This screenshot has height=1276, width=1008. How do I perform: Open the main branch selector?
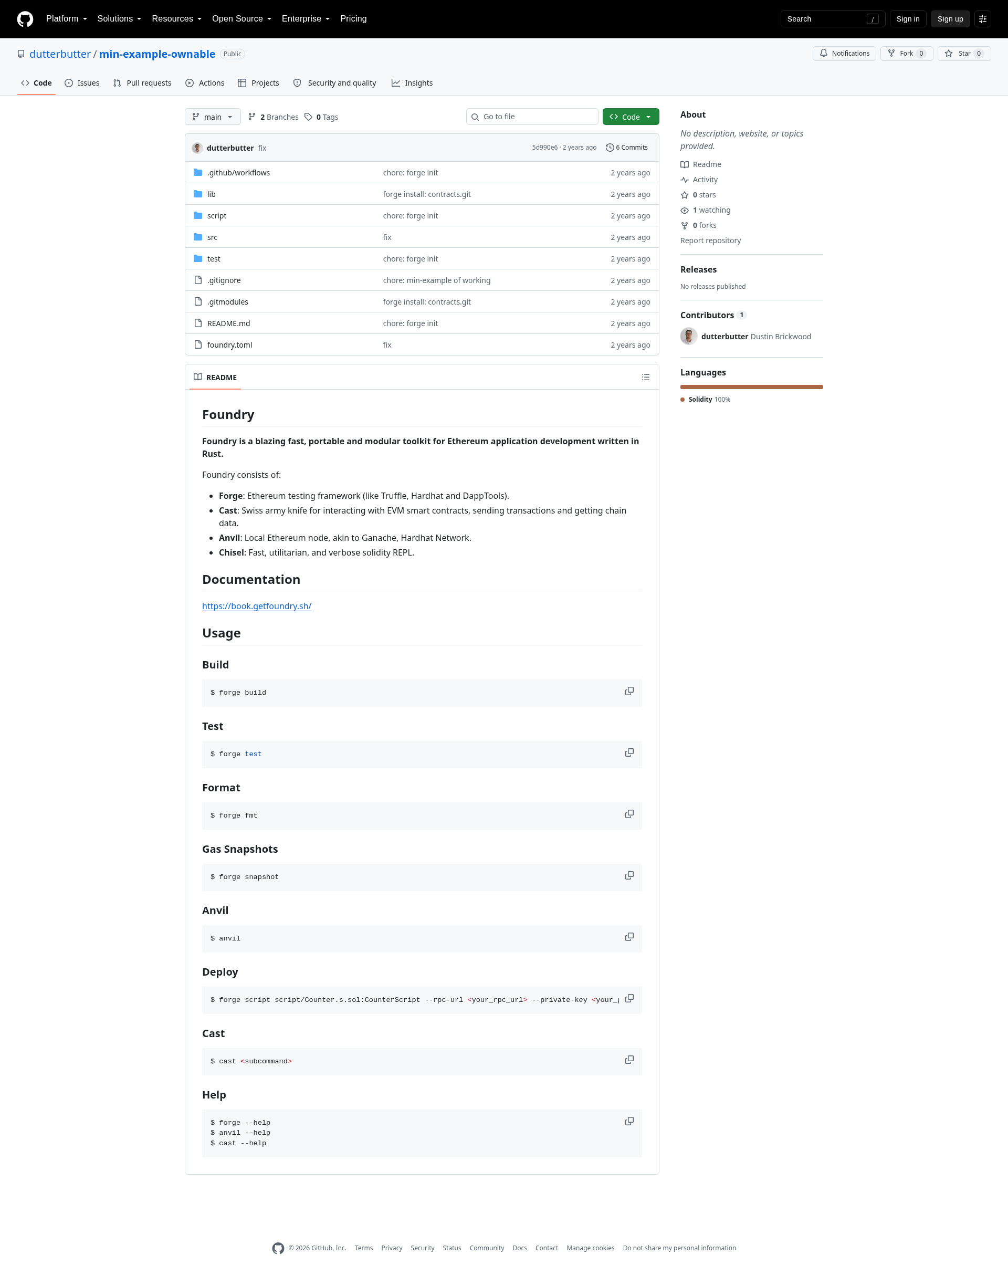click(x=213, y=117)
